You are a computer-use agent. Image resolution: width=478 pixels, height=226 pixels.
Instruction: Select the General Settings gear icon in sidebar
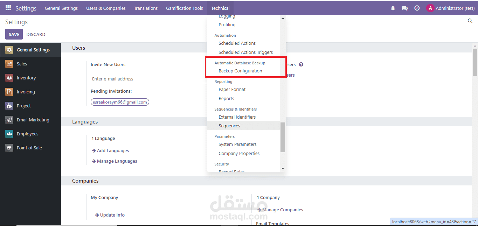pos(9,50)
